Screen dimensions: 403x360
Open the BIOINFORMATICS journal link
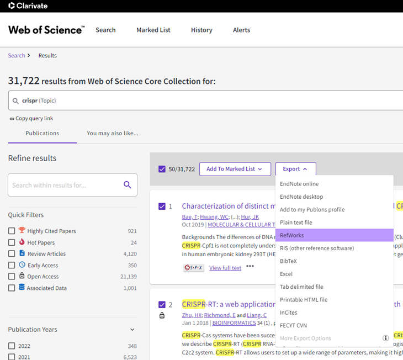pos(234,323)
